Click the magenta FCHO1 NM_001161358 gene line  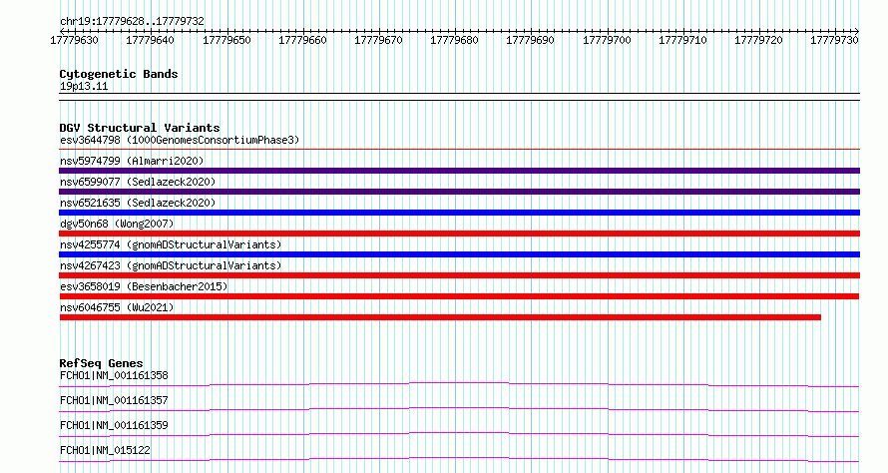click(459, 384)
